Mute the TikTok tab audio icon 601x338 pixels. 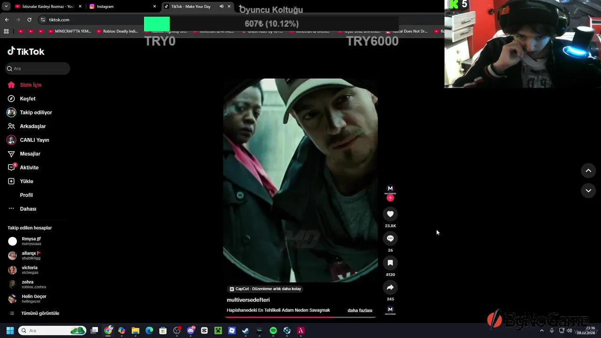pyautogui.click(x=222, y=7)
